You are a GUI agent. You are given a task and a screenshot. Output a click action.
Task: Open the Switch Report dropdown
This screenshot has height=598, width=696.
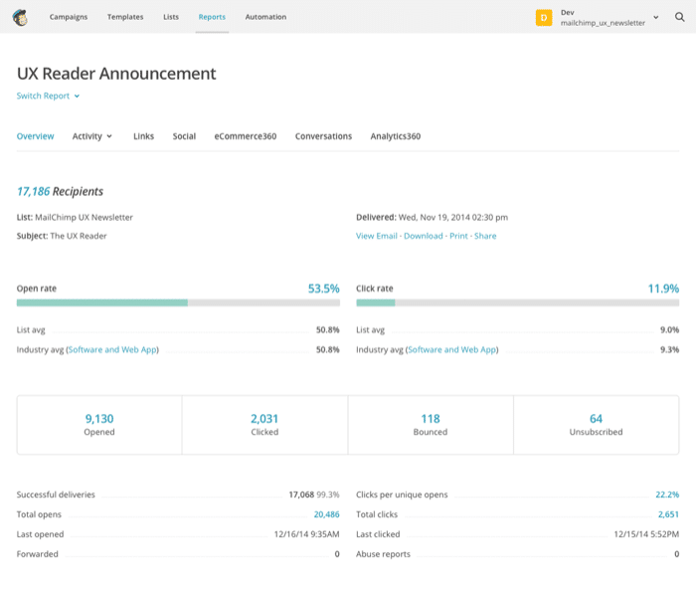click(x=48, y=97)
